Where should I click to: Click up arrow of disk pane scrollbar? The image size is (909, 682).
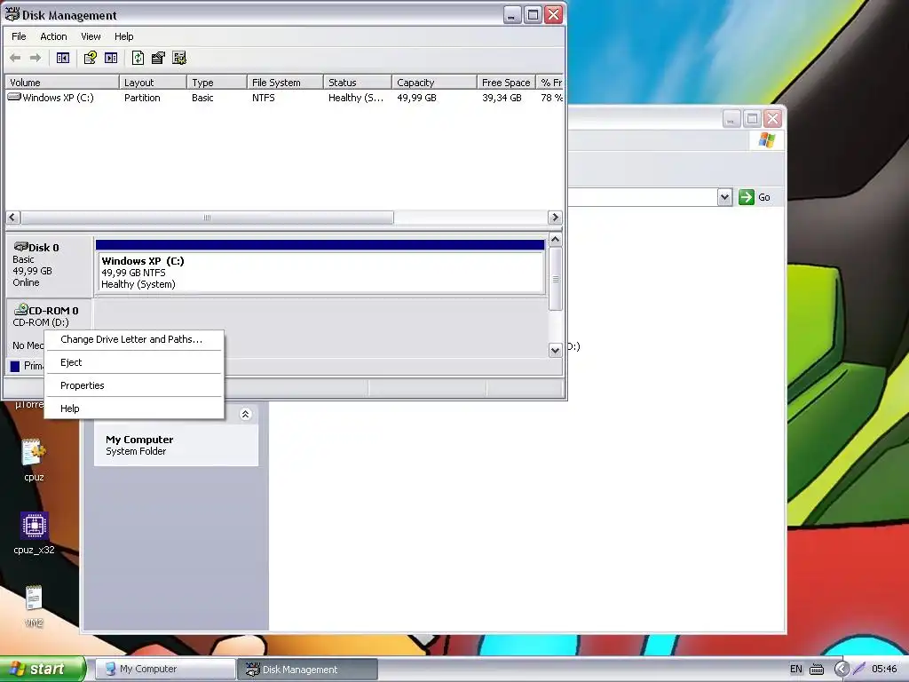[x=556, y=240]
